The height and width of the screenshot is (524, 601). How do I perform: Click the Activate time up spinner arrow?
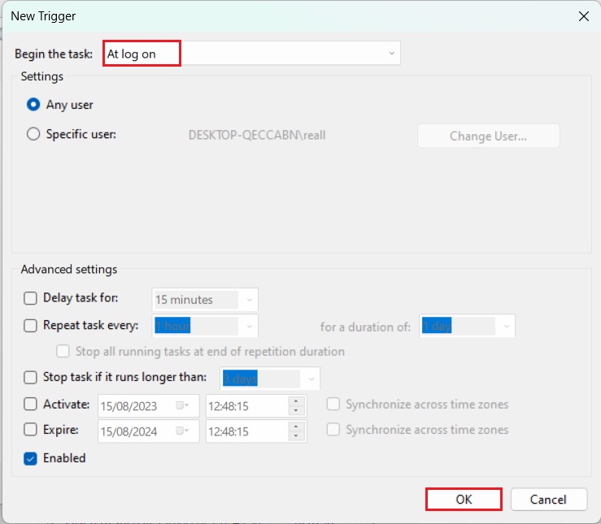tap(296, 401)
